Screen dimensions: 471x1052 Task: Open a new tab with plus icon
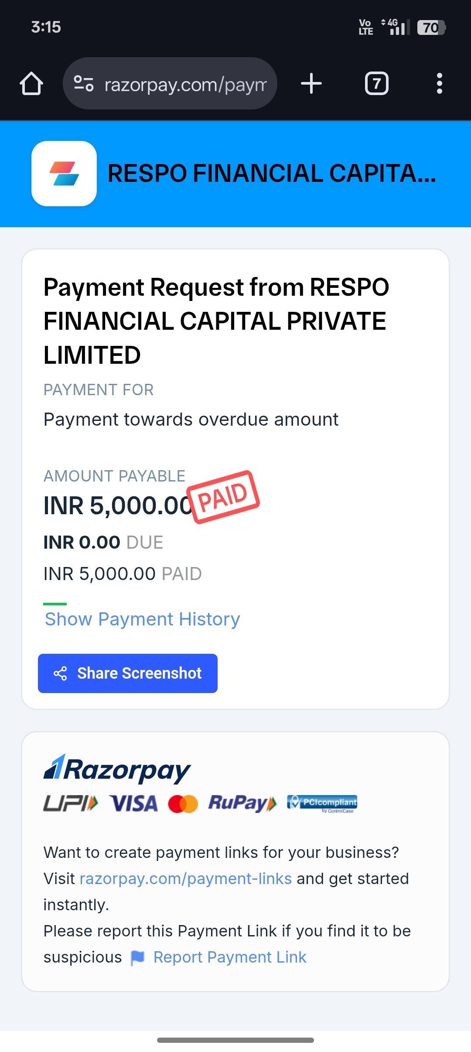(x=311, y=83)
